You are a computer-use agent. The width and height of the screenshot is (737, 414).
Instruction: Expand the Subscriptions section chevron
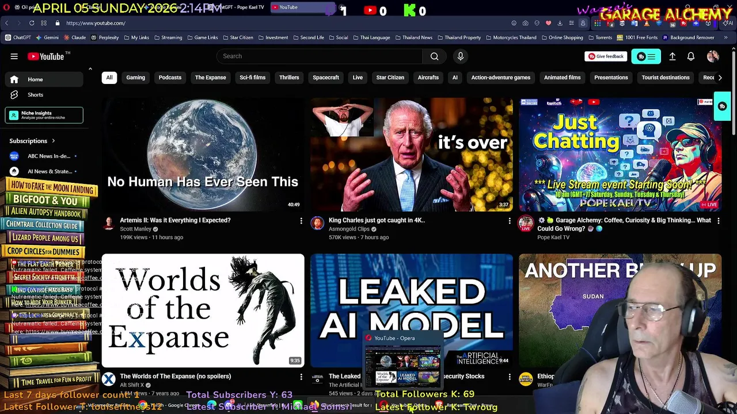54,141
